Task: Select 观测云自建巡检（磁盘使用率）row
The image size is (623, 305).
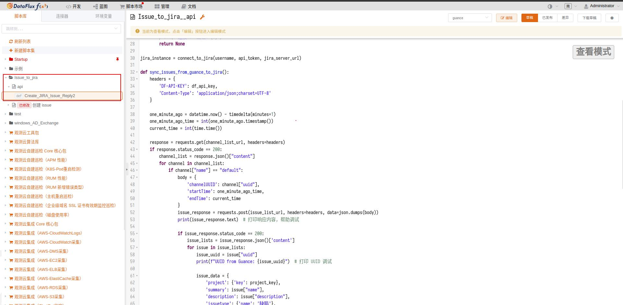Action: (63, 215)
